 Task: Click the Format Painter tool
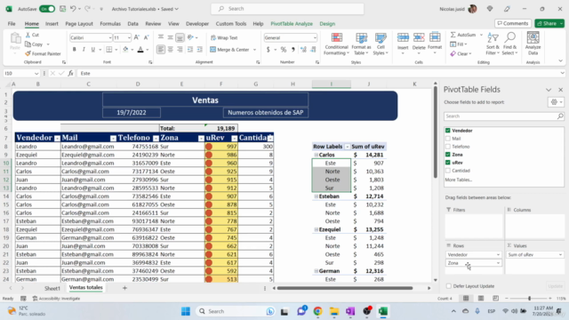coord(43,53)
